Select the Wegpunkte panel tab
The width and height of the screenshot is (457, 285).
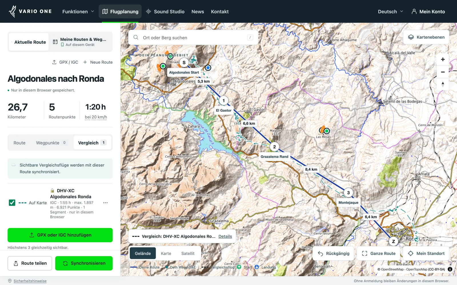tap(51, 143)
